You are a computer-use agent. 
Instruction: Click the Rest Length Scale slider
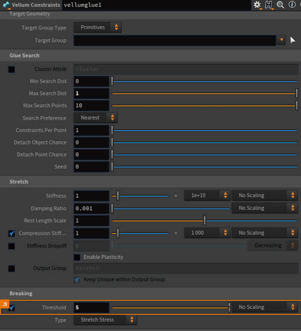[204, 221]
